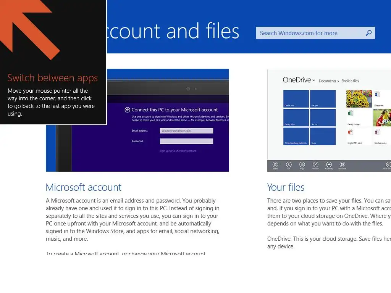Expand the OneDrive dropdown chevron

(313, 80)
